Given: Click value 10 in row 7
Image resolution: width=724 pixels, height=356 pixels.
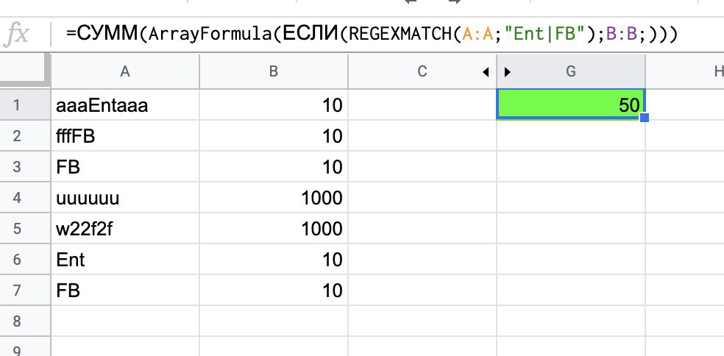Looking at the screenshot, I should [x=274, y=291].
